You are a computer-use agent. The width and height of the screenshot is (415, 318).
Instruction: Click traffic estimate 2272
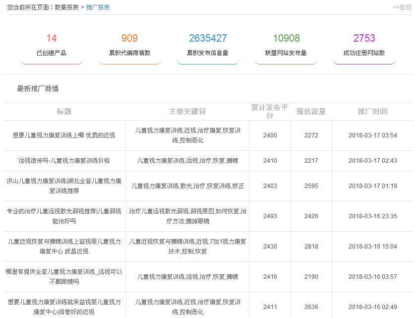(311, 135)
